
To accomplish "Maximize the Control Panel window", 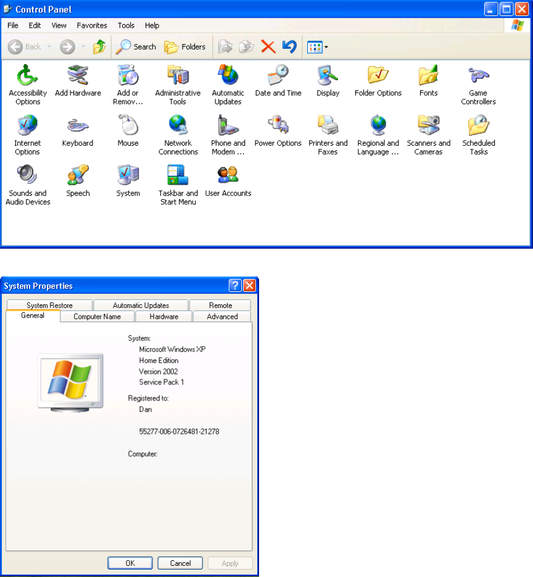I will (x=506, y=9).
